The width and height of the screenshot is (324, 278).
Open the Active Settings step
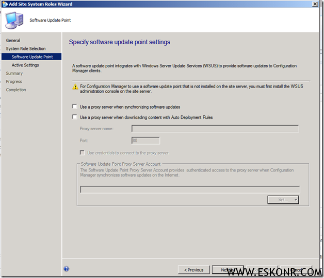25,65
